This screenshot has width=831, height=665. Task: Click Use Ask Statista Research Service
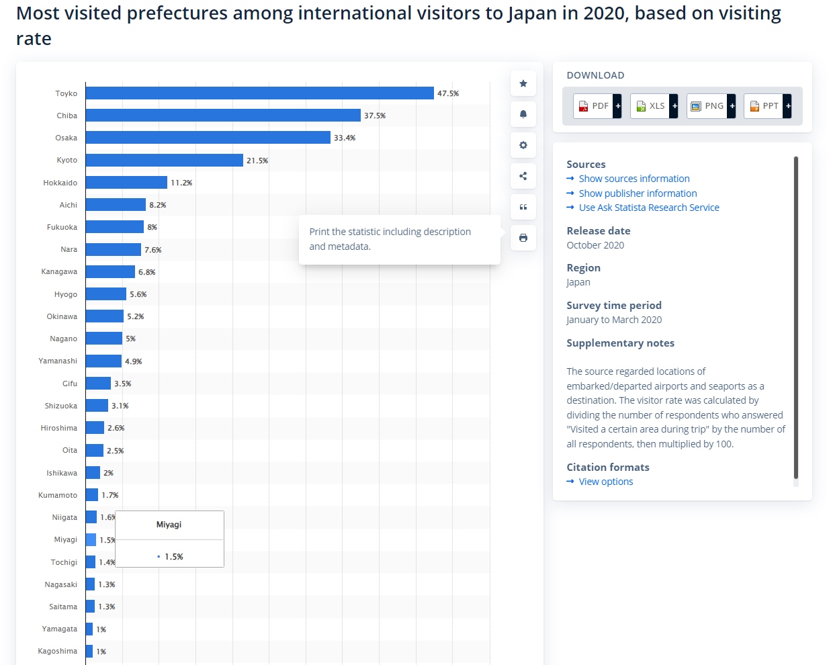click(x=648, y=208)
